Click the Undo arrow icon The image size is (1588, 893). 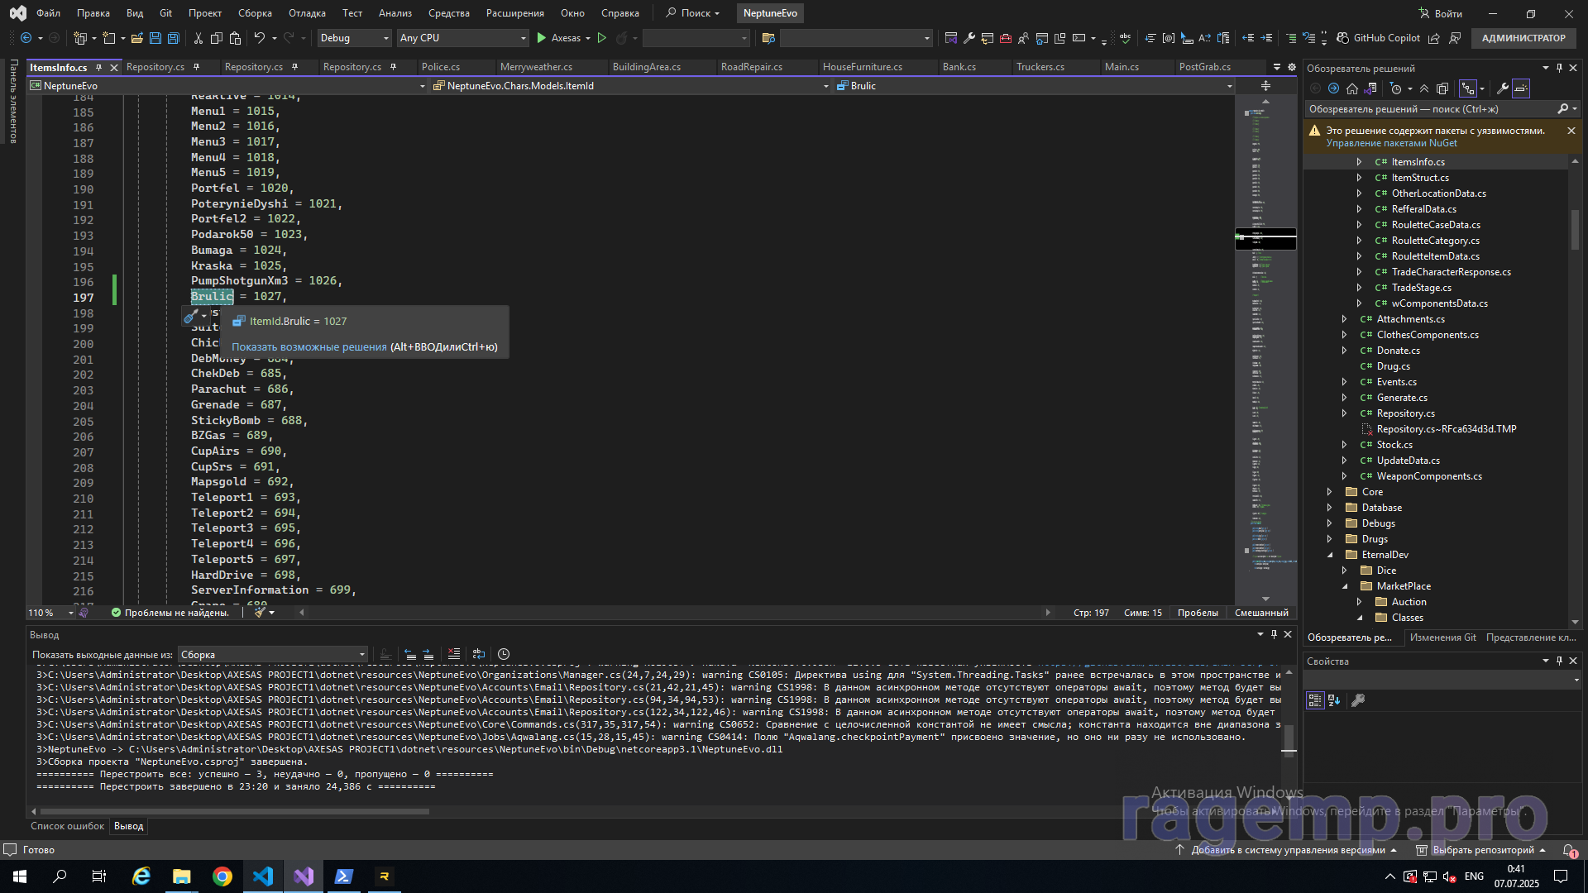pyautogui.click(x=259, y=38)
